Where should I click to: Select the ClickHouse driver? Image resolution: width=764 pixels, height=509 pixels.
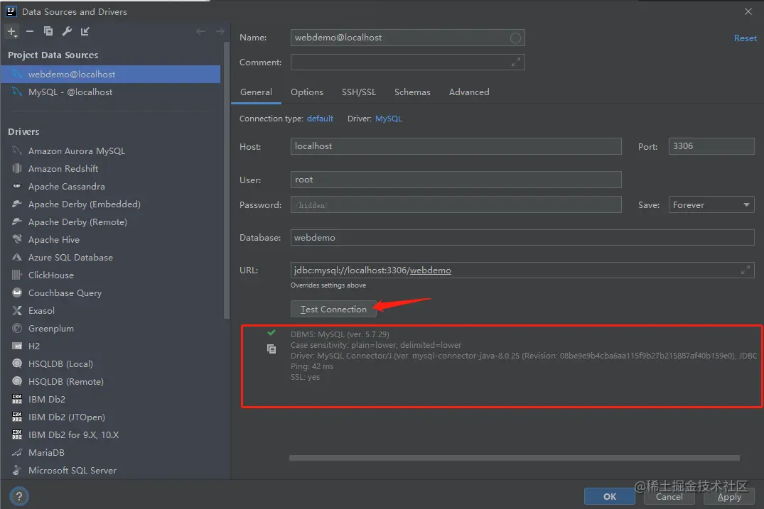[50, 275]
